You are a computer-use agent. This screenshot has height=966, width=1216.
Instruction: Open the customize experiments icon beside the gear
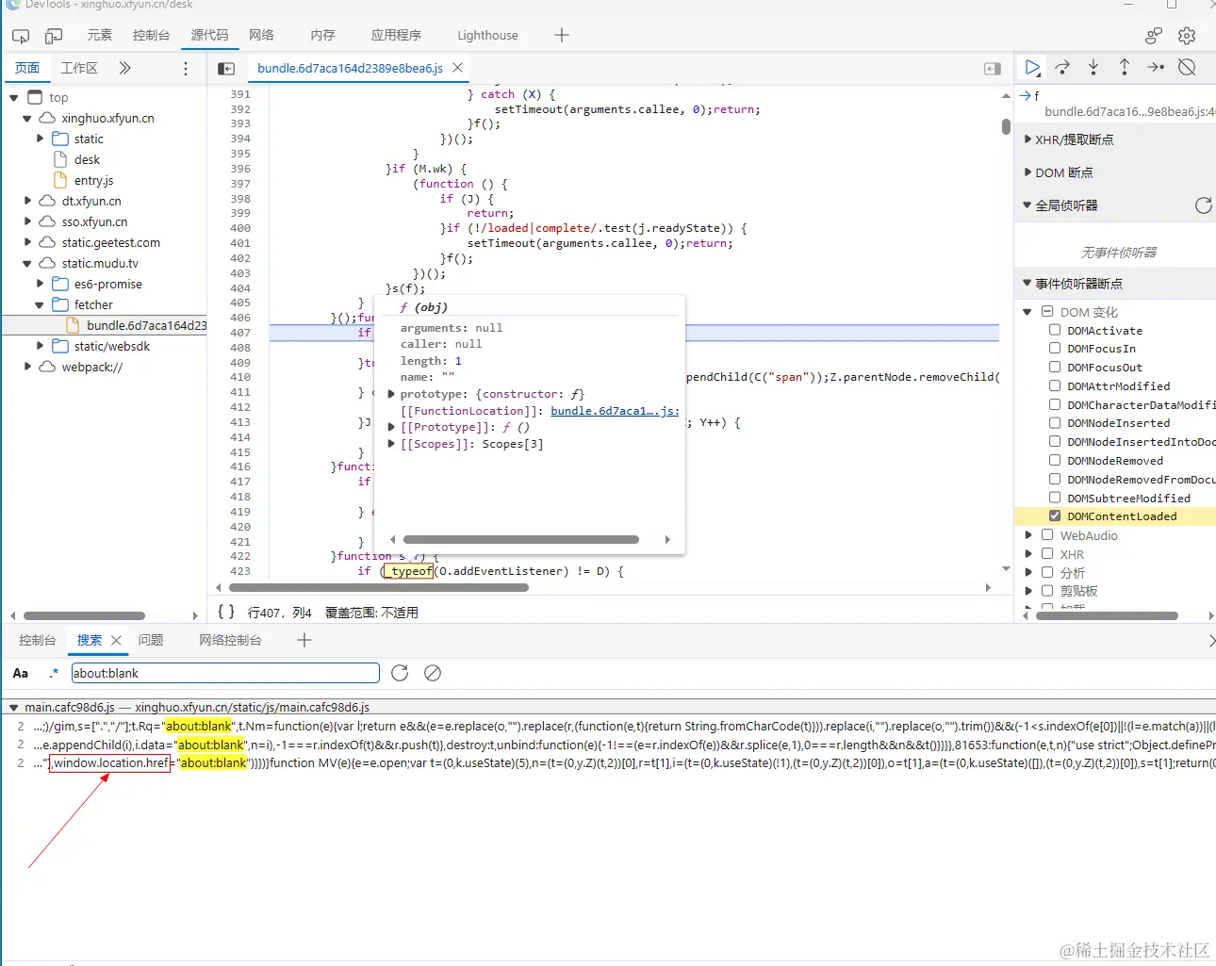coord(1154,36)
